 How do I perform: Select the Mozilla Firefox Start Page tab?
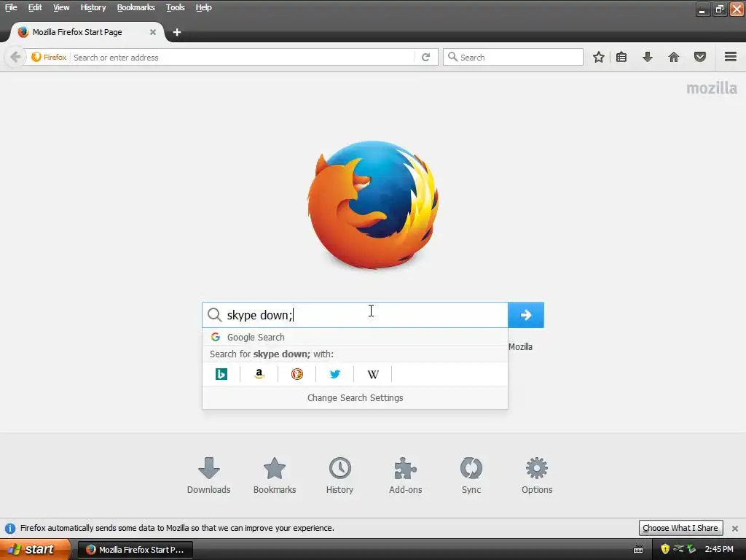click(87, 32)
